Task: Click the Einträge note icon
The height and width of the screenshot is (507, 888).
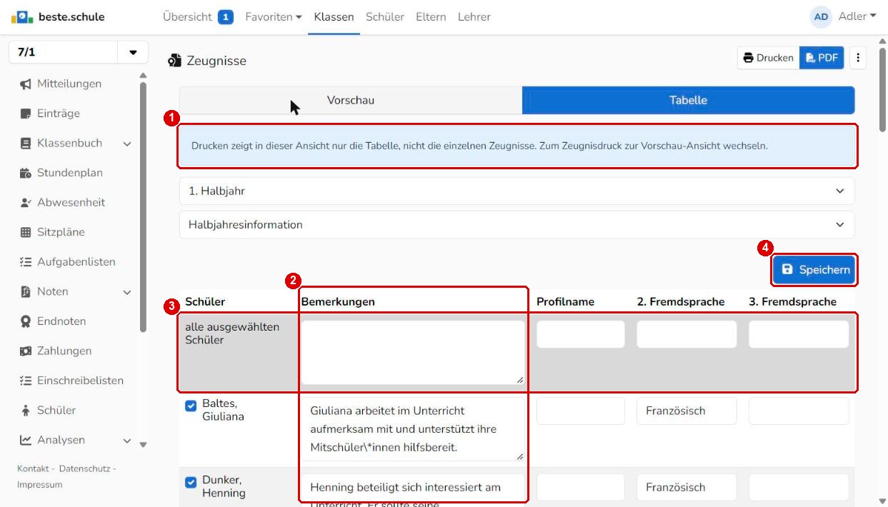Action: (x=26, y=114)
